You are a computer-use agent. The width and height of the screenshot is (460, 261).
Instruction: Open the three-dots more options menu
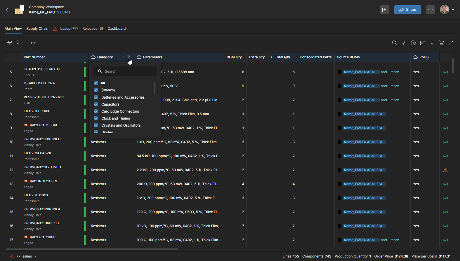point(431,10)
